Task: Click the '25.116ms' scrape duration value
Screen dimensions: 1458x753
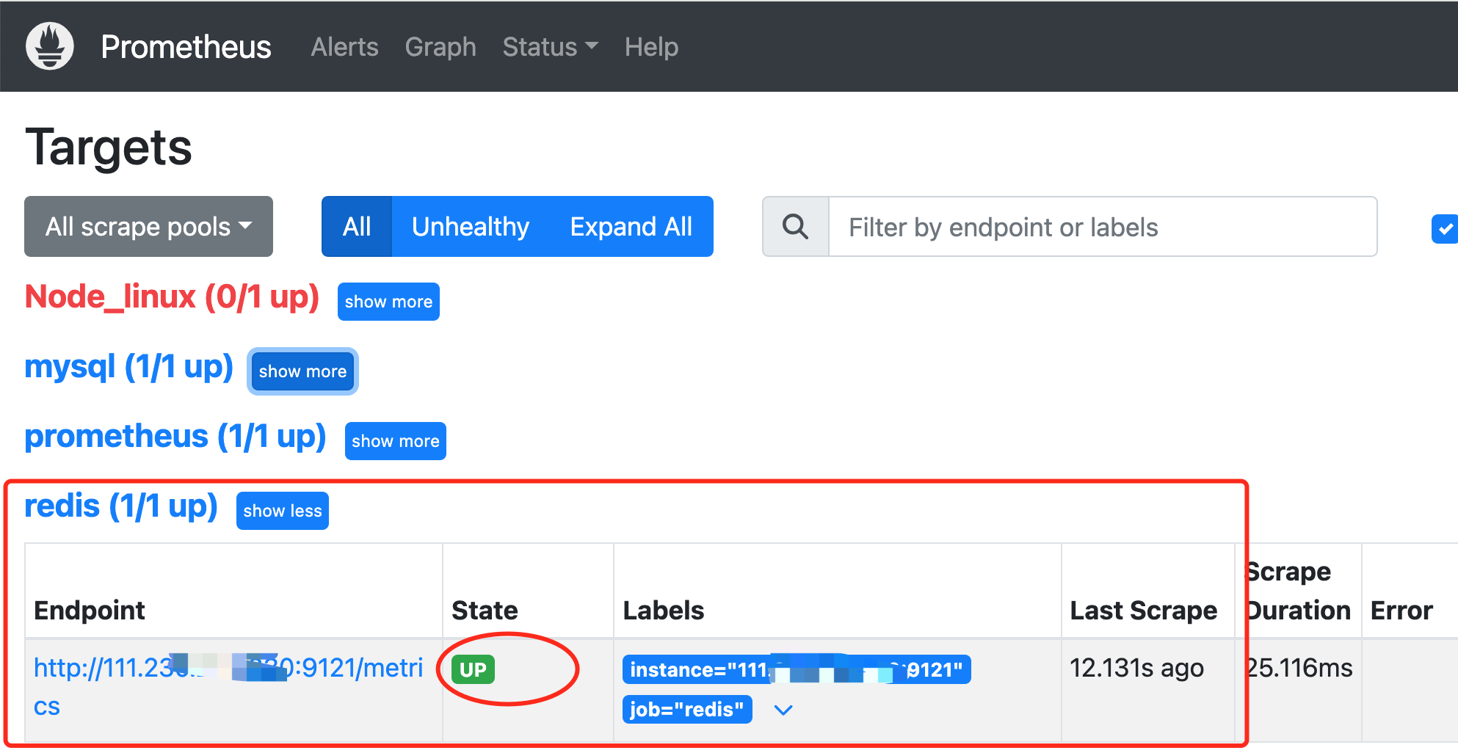Action: tap(1299, 668)
